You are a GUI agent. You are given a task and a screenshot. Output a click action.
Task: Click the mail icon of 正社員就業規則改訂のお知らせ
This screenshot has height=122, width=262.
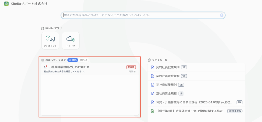coord(46,67)
